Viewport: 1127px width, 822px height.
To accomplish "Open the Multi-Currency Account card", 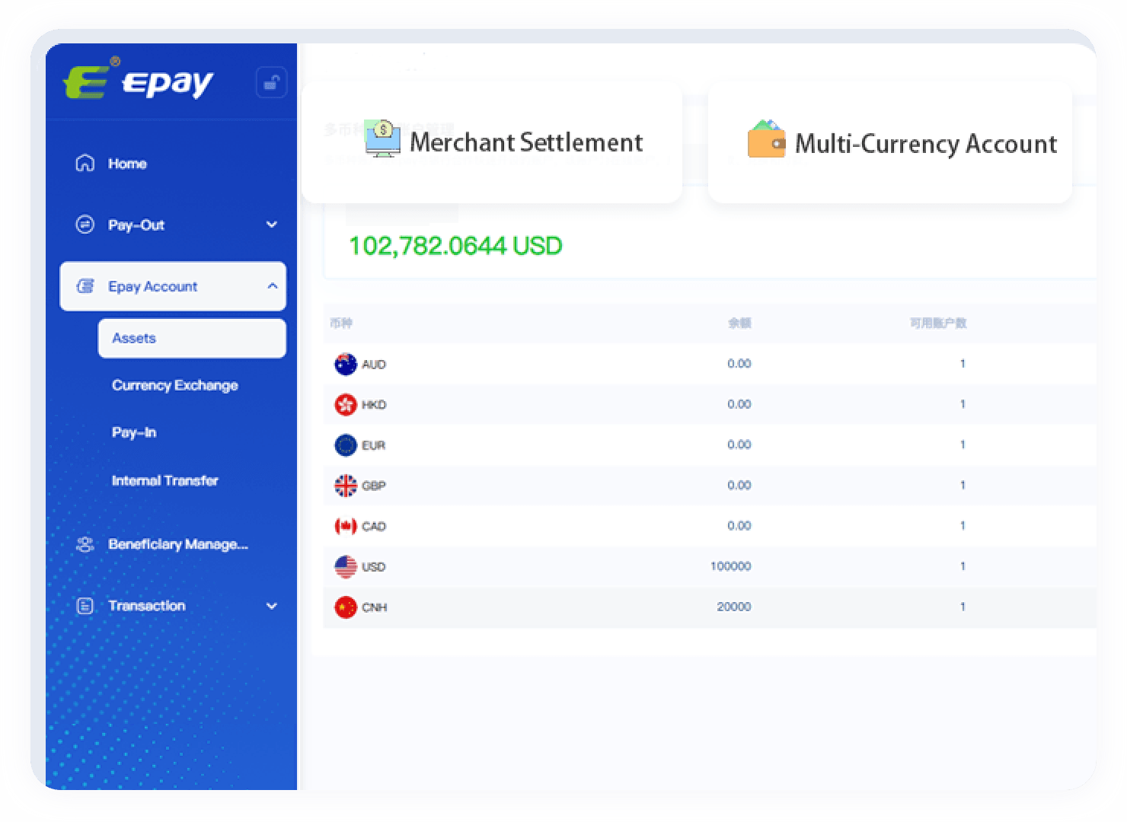I will click(x=889, y=144).
